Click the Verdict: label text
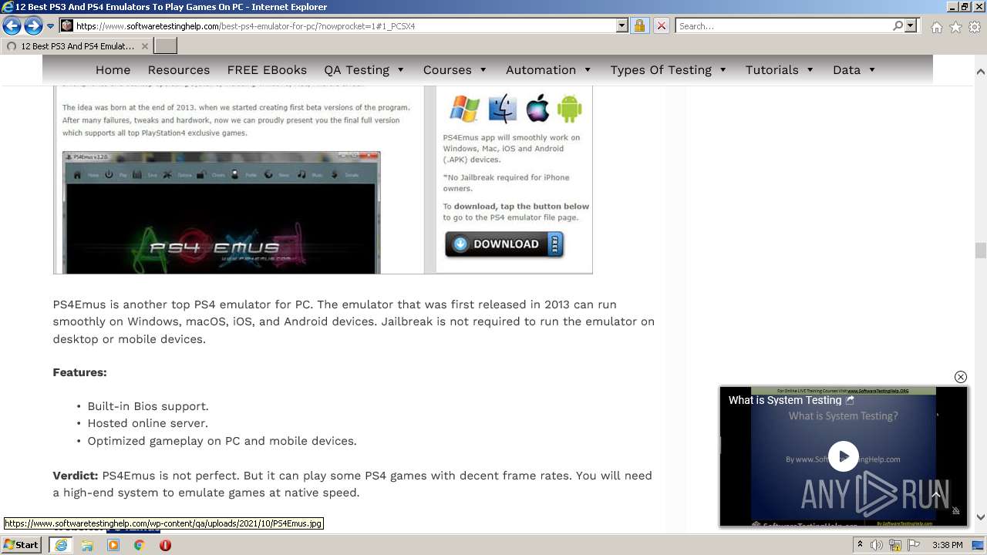This screenshot has width=987, height=555. click(76, 476)
